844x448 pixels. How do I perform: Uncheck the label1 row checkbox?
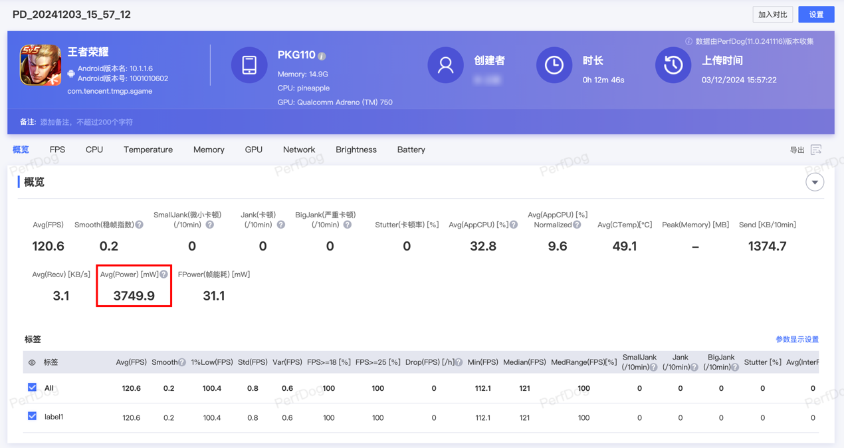tap(32, 417)
